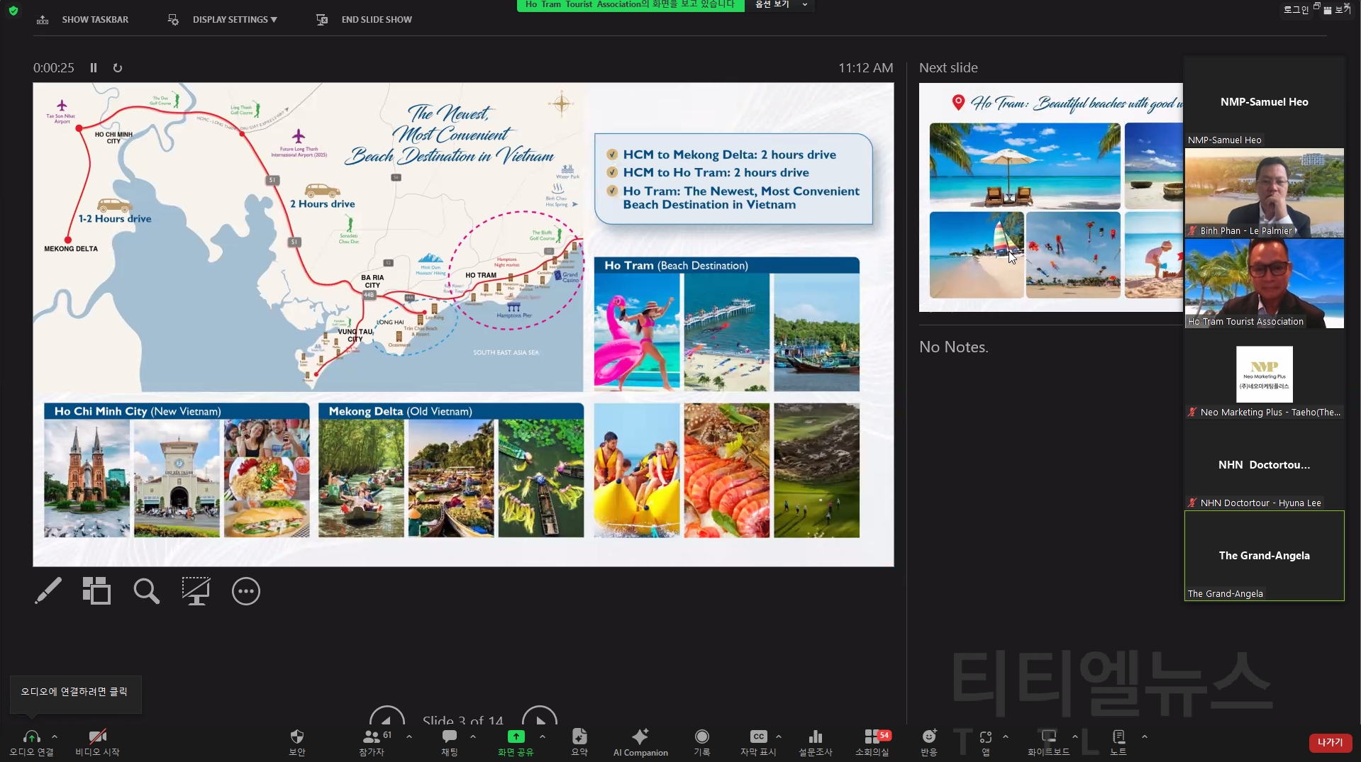Select NHN Doctortour participant tile
Screen dimensions: 1361x762
(1264, 465)
